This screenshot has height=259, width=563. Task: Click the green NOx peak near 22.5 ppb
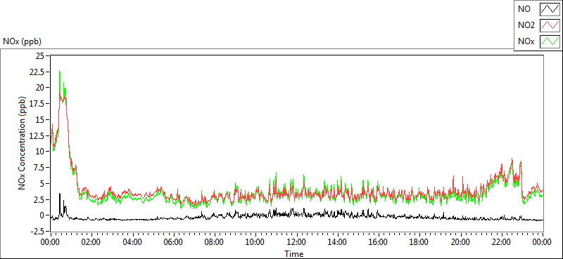click(x=60, y=72)
